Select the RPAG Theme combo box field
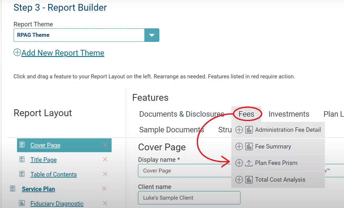The width and height of the screenshot is (344, 208). pyautogui.click(x=86, y=35)
